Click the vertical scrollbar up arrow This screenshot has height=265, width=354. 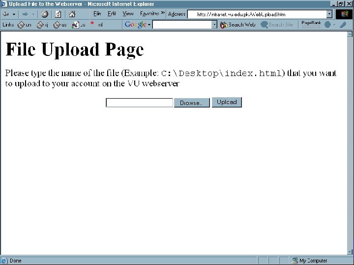click(x=350, y=34)
